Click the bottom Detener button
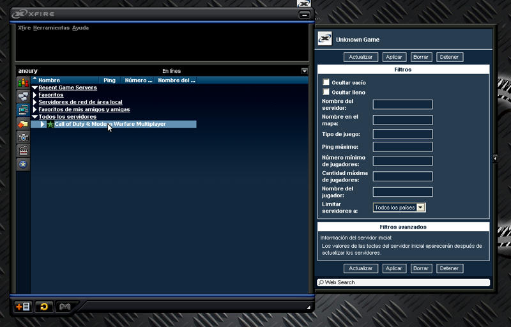 pyautogui.click(x=450, y=268)
